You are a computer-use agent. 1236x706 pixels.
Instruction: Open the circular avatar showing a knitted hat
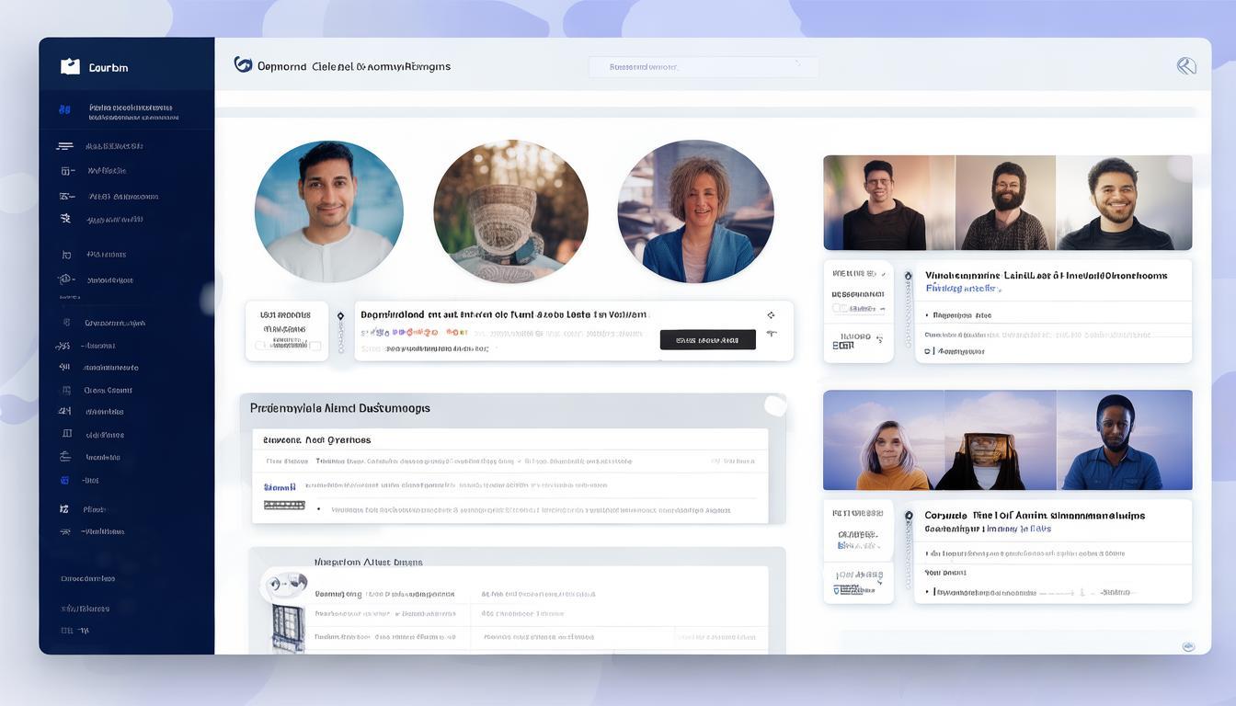click(510, 211)
